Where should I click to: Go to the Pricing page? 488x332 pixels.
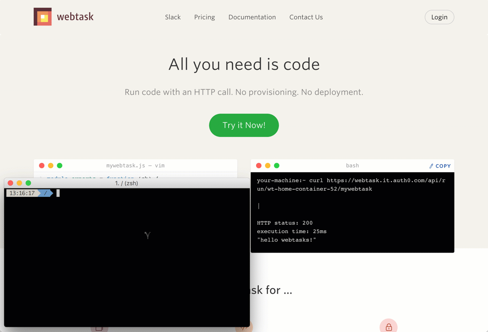click(205, 17)
